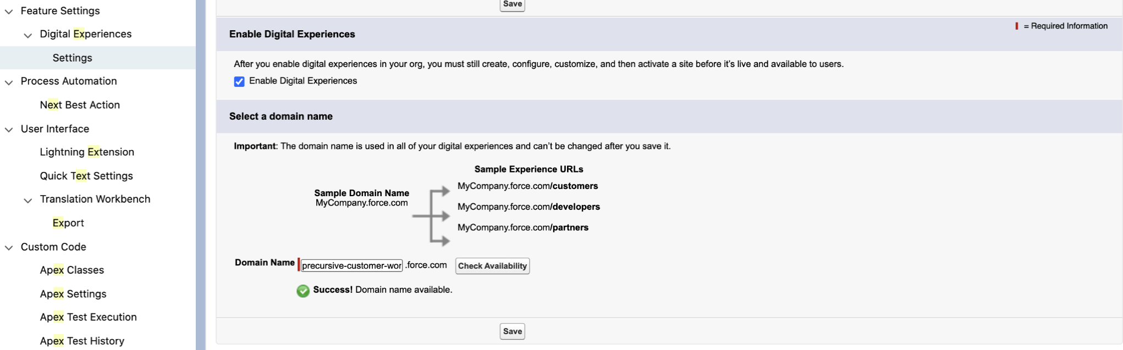This screenshot has width=1123, height=350.
Task: Uncheck Enable Digital Experiences
Action: [x=239, y=81]
